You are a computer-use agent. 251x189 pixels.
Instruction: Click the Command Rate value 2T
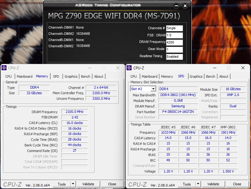74,151
